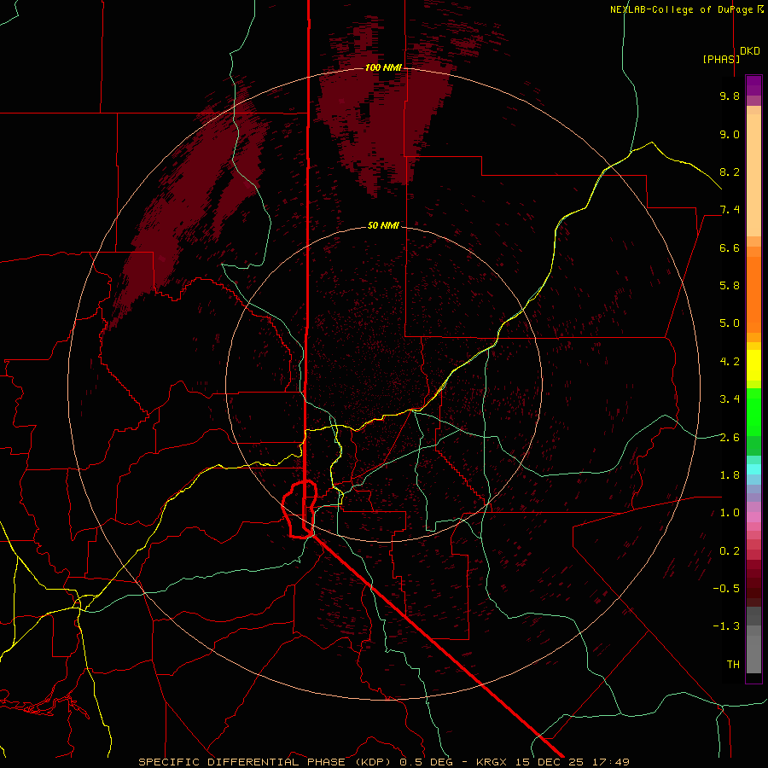Click the 7.4 value on the scale
Image resolution: width=768 pixels, height=768 pixels.
click(x=730, y=210)
